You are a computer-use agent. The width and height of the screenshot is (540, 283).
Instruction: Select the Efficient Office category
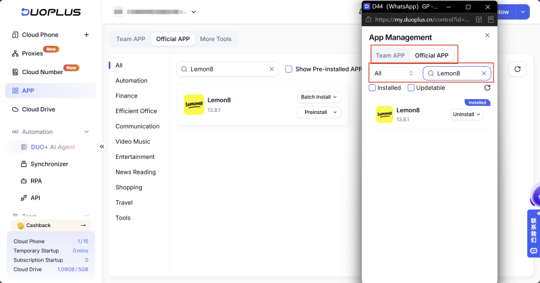click(136, 111)
